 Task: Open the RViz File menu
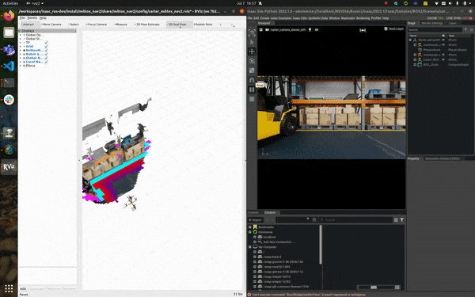coord(22,18)
